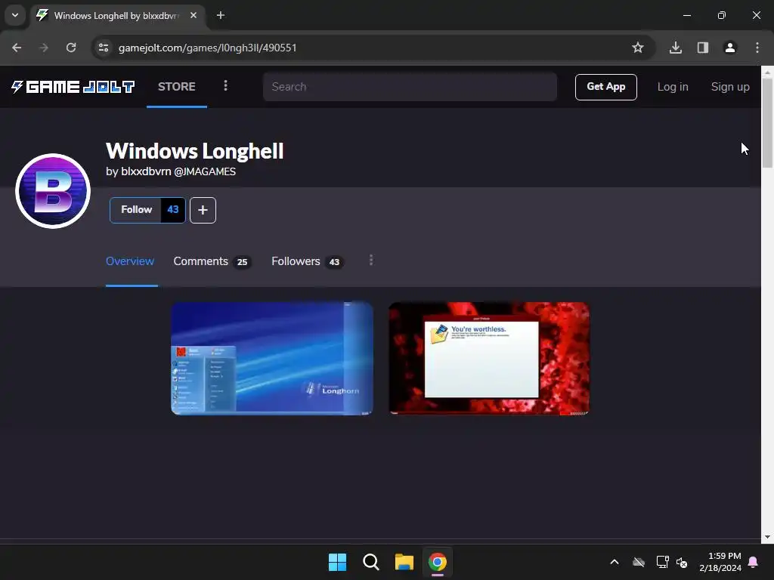Click the follower count 43 badge
774x580 pixels.
pyautogui.click(x=173, y=210)
